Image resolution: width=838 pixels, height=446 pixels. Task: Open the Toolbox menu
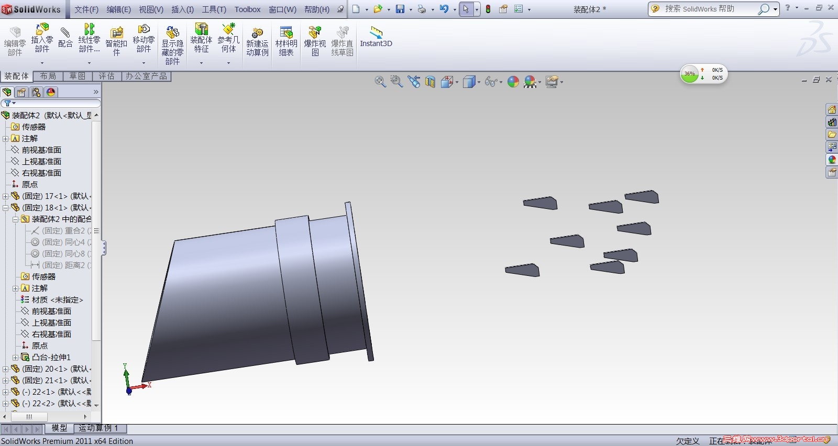pos(247,9)
